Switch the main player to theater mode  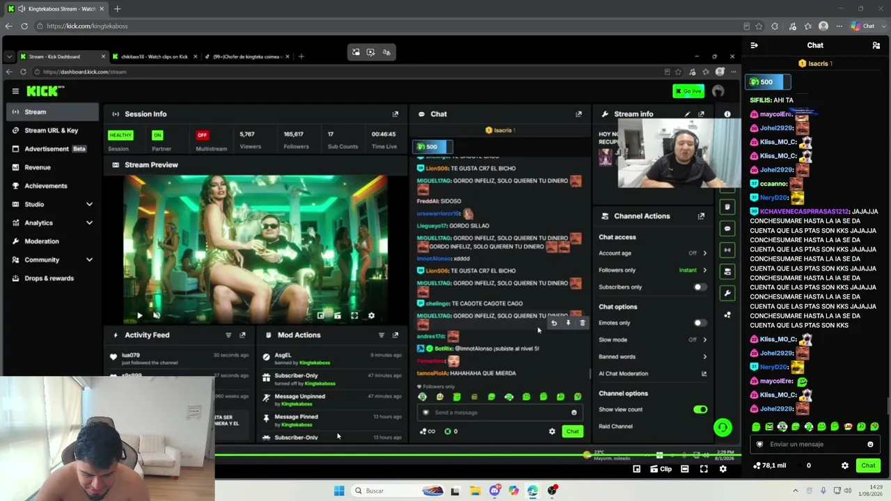[x=684, y=469]
